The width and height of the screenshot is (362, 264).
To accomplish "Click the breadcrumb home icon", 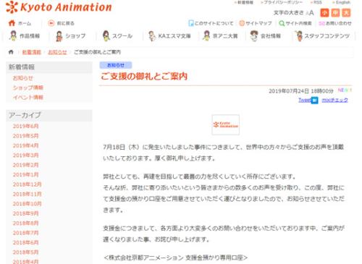I will [11, 52].
